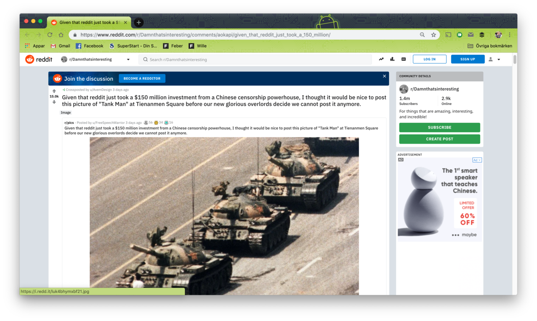Open the Appar apps shortcut
The height and width of the screenshot is (321, 537).
coord(35,46)
